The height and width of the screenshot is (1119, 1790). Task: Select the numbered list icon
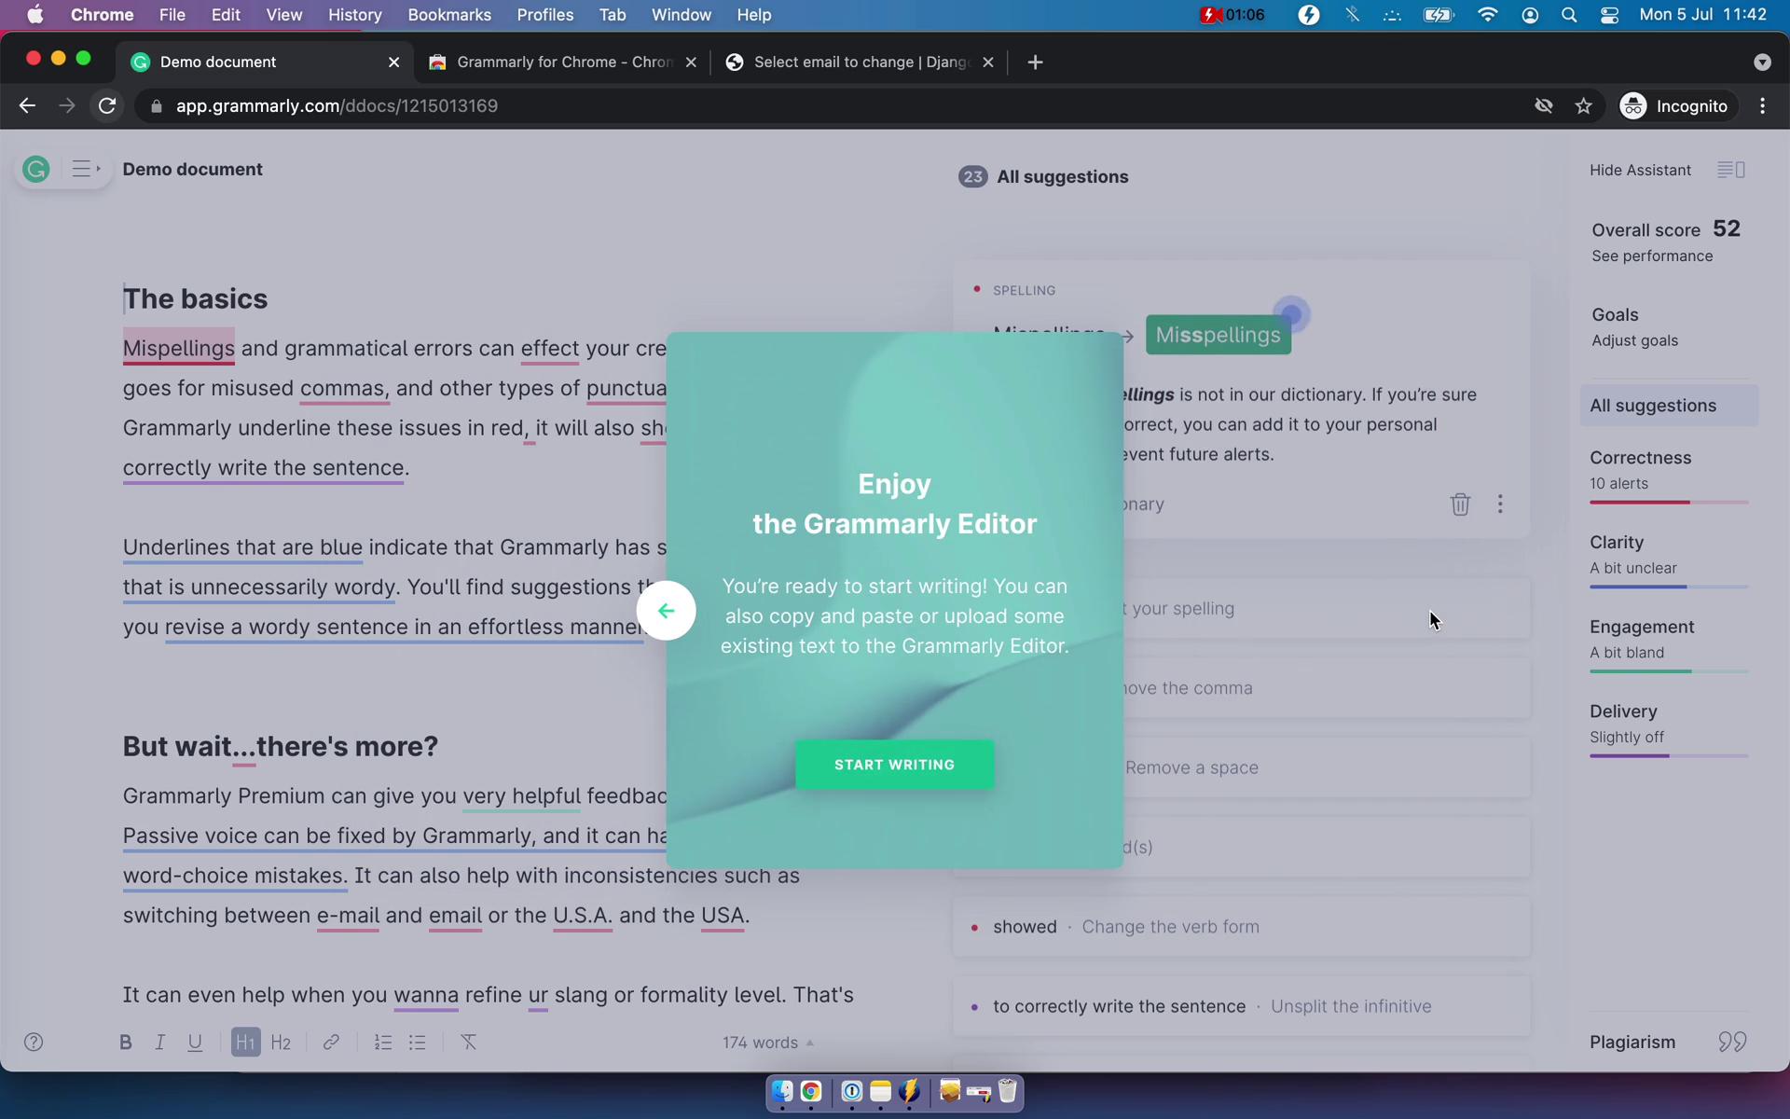(x=383, y=1042)
